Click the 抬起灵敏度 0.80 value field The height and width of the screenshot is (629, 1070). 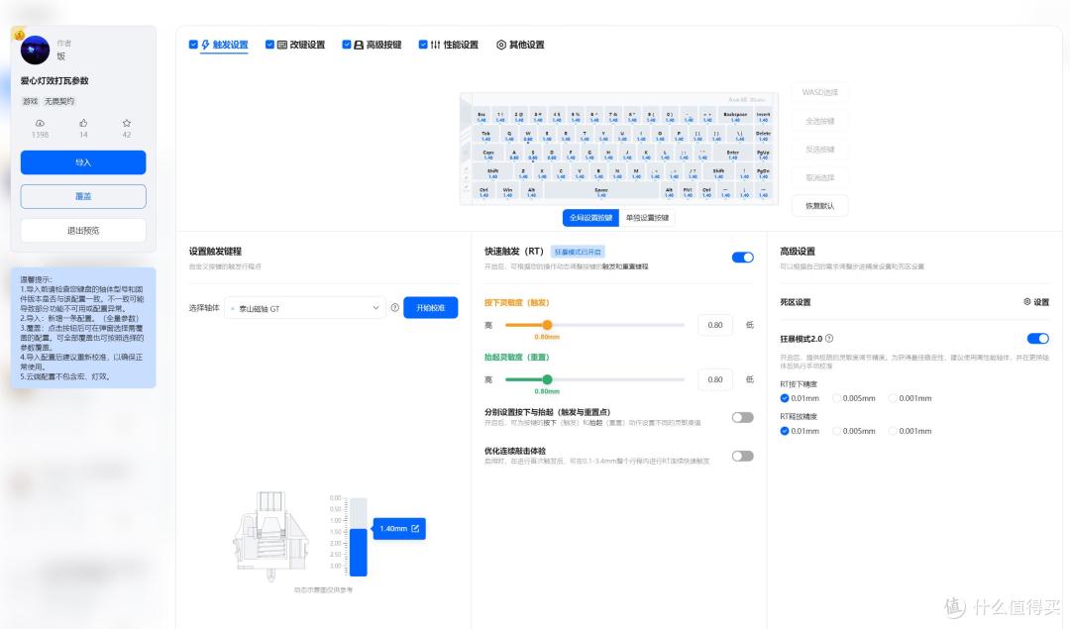click(715, 379)
